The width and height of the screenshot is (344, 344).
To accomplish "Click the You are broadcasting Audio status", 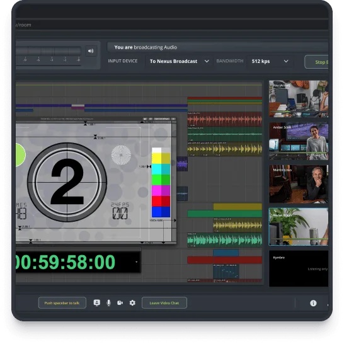I will click(146, 47).
